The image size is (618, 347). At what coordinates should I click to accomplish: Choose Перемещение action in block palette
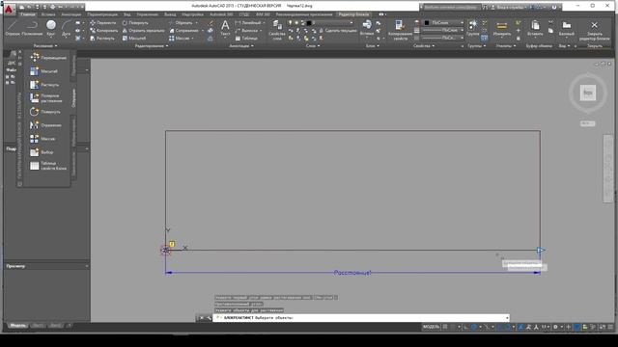pyautogui.click(x=48, y=58)
